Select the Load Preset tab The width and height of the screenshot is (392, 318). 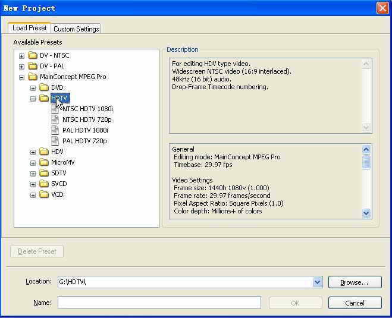(29, 28)
